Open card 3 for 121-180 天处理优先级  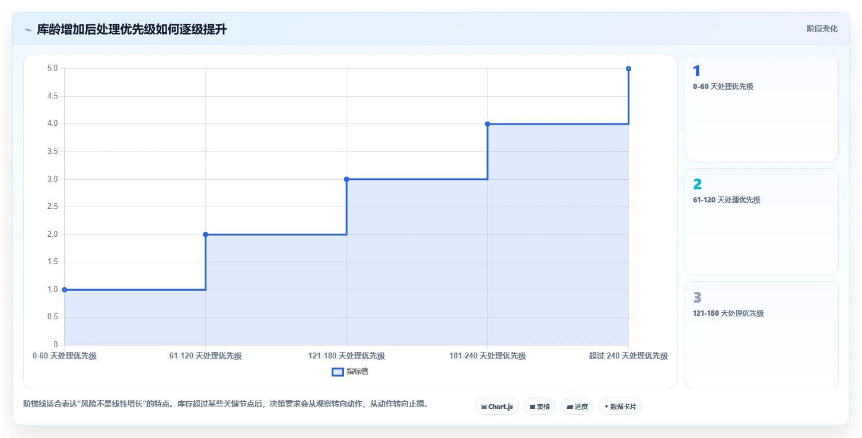[x=762, y=335]
